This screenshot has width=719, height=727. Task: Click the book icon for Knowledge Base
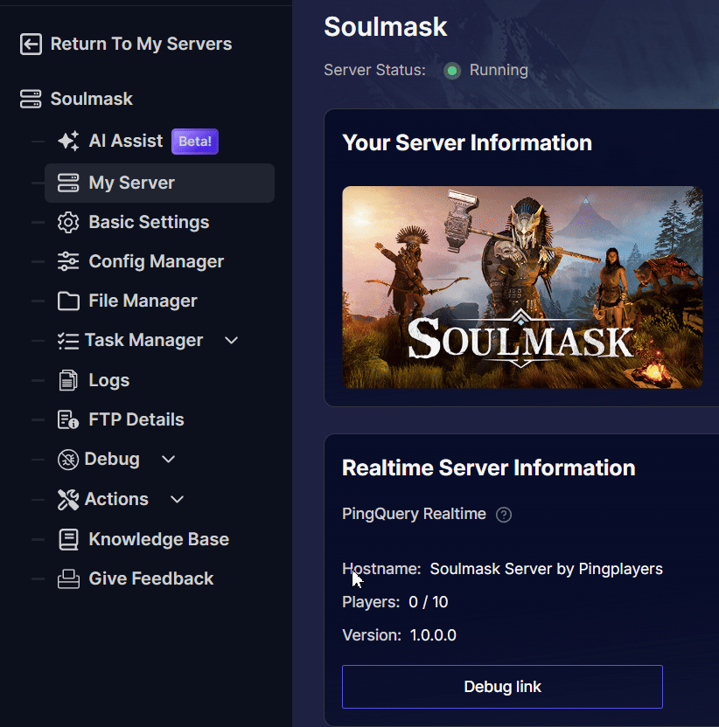point(68,539)
